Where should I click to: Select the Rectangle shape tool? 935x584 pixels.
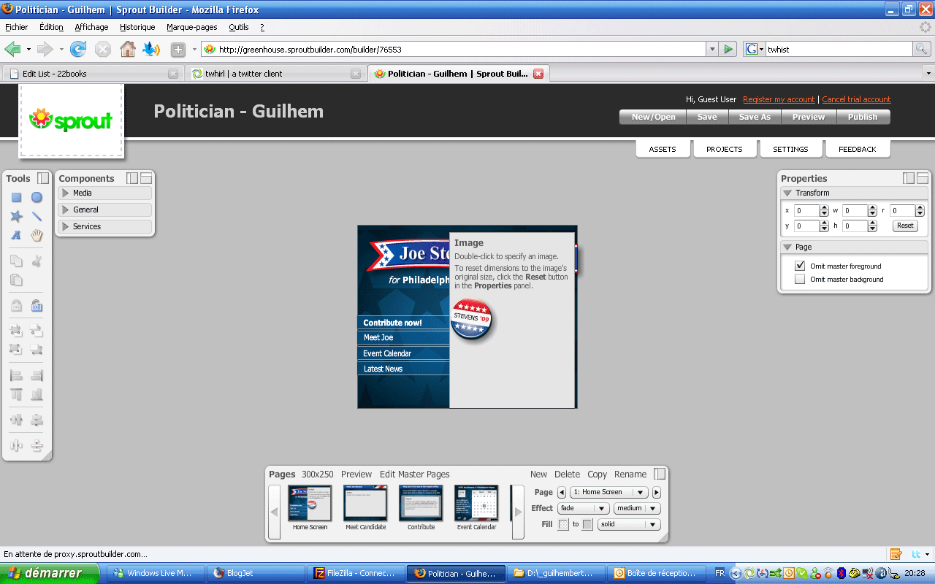(16, 198)
